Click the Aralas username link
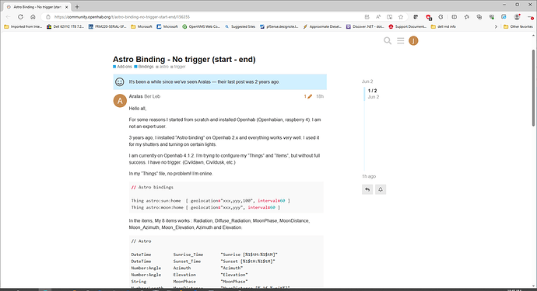The width and height of the screenshot is (537, 291). click(x=135, y=96)
